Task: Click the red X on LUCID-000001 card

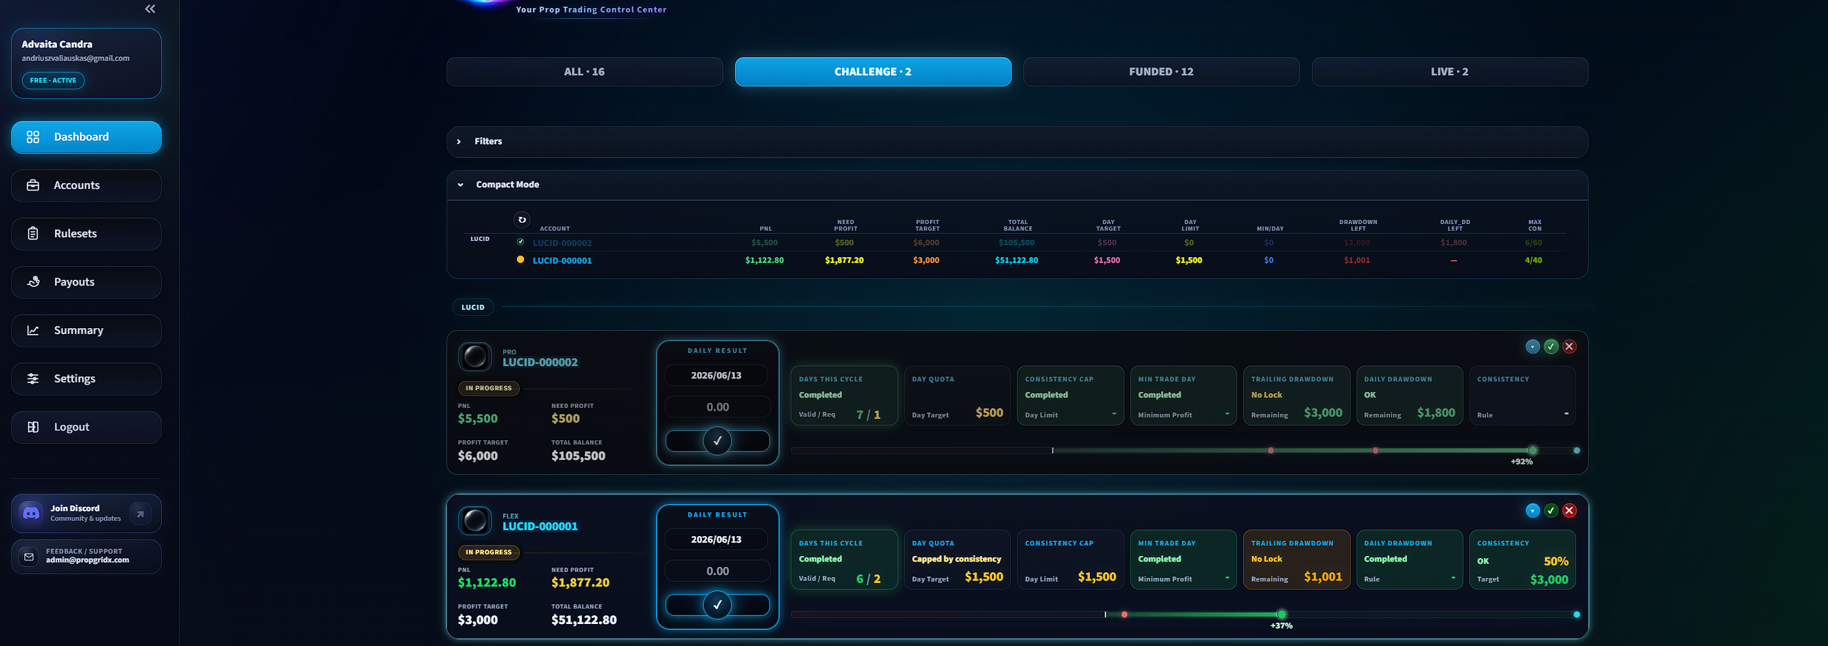Action: click(x=1569, y=511)
